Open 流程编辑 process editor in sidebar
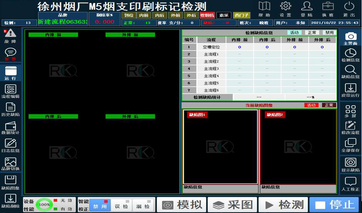362x213 pixels. (x=10, y=91)
